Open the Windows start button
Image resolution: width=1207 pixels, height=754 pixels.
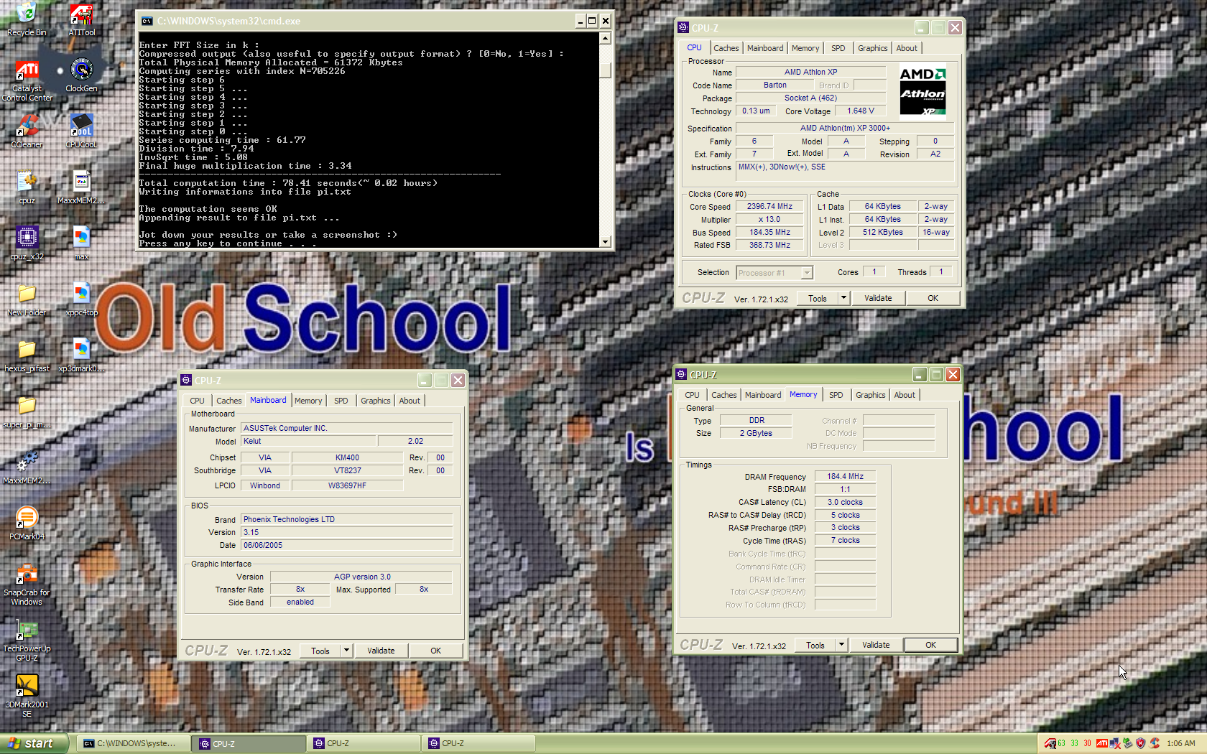point(34,743)
